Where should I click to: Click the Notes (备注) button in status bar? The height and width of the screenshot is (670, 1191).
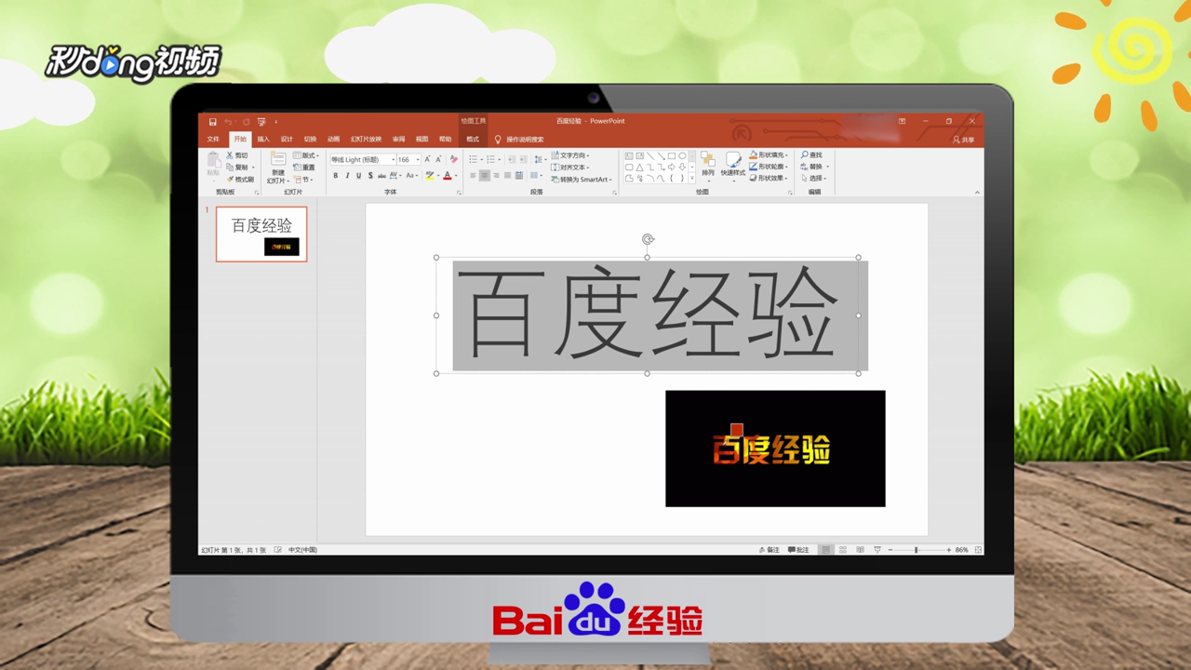[x=769, y=550]
